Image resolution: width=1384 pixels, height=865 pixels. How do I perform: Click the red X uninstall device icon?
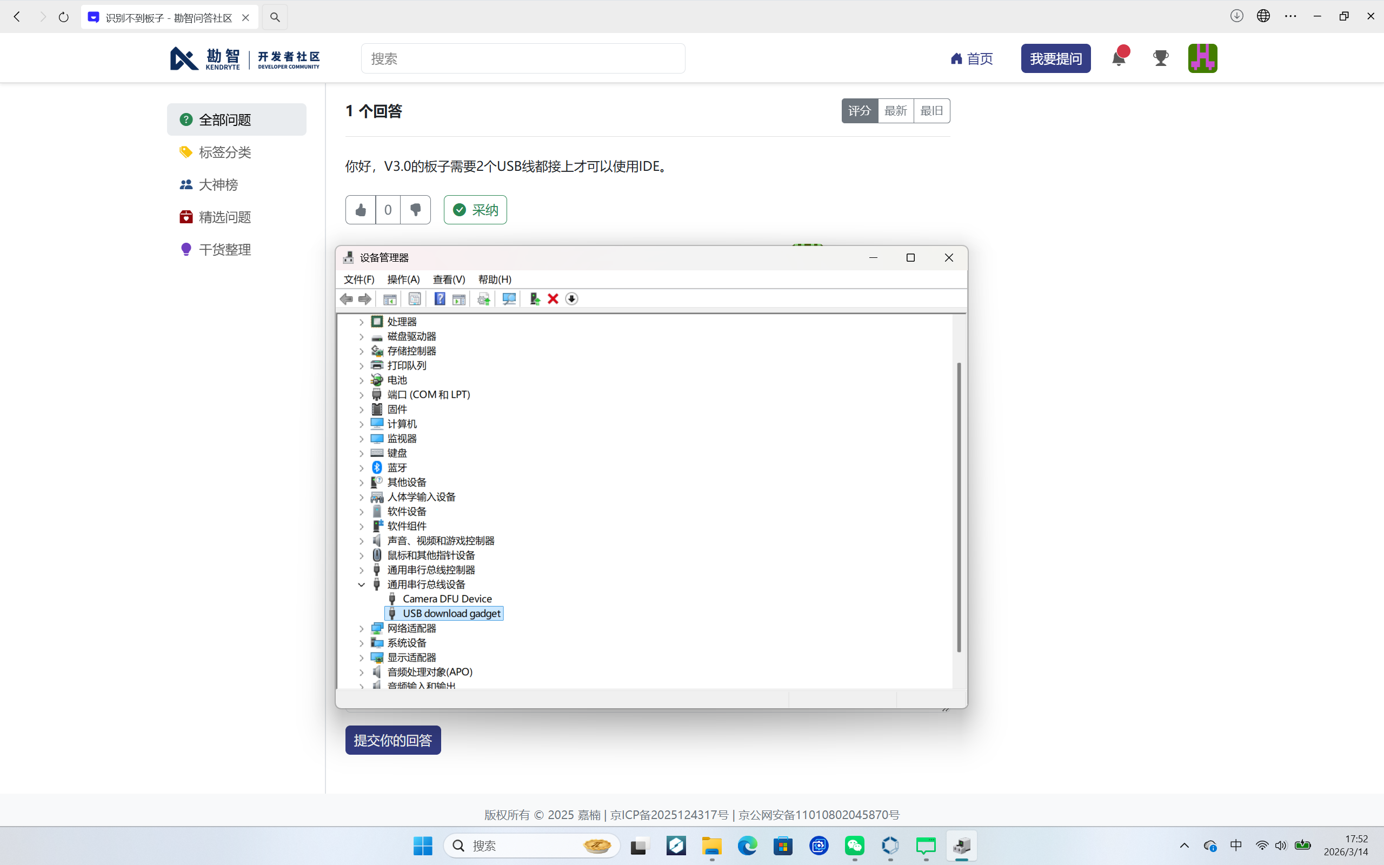point(553,298)
